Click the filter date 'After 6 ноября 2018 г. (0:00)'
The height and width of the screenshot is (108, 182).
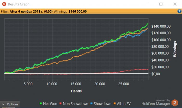[x=31, y=11]
